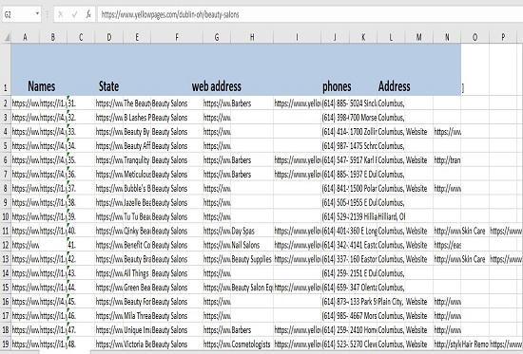Click the "B Lashes" cell in row 3
The width and height of the screenshot is (523, 354).
click(137, 118)
